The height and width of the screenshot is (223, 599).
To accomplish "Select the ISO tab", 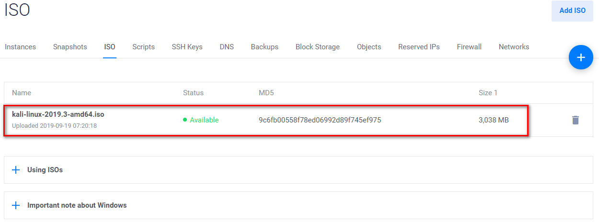I will 110,47.
